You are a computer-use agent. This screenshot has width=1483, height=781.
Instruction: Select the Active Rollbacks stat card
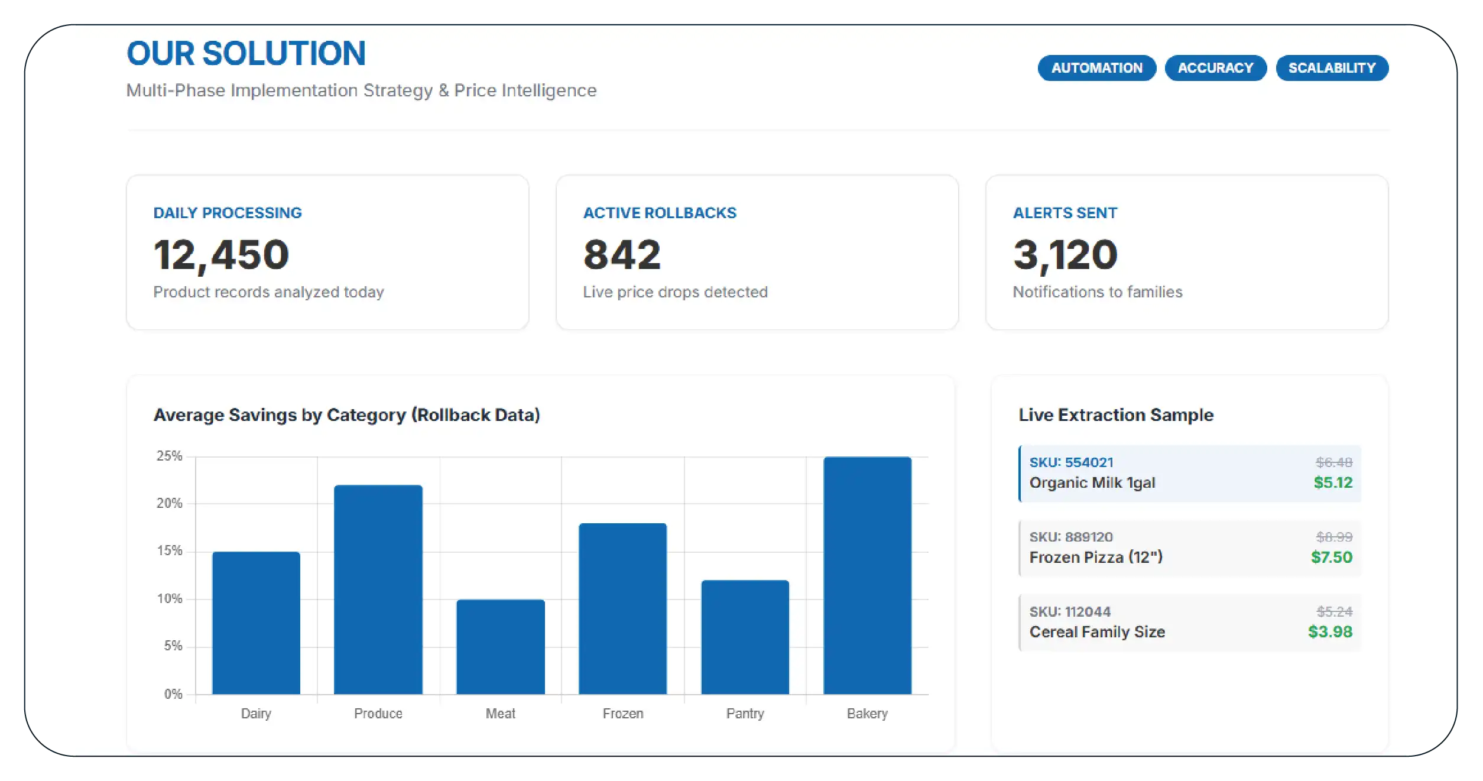point(757,252)
